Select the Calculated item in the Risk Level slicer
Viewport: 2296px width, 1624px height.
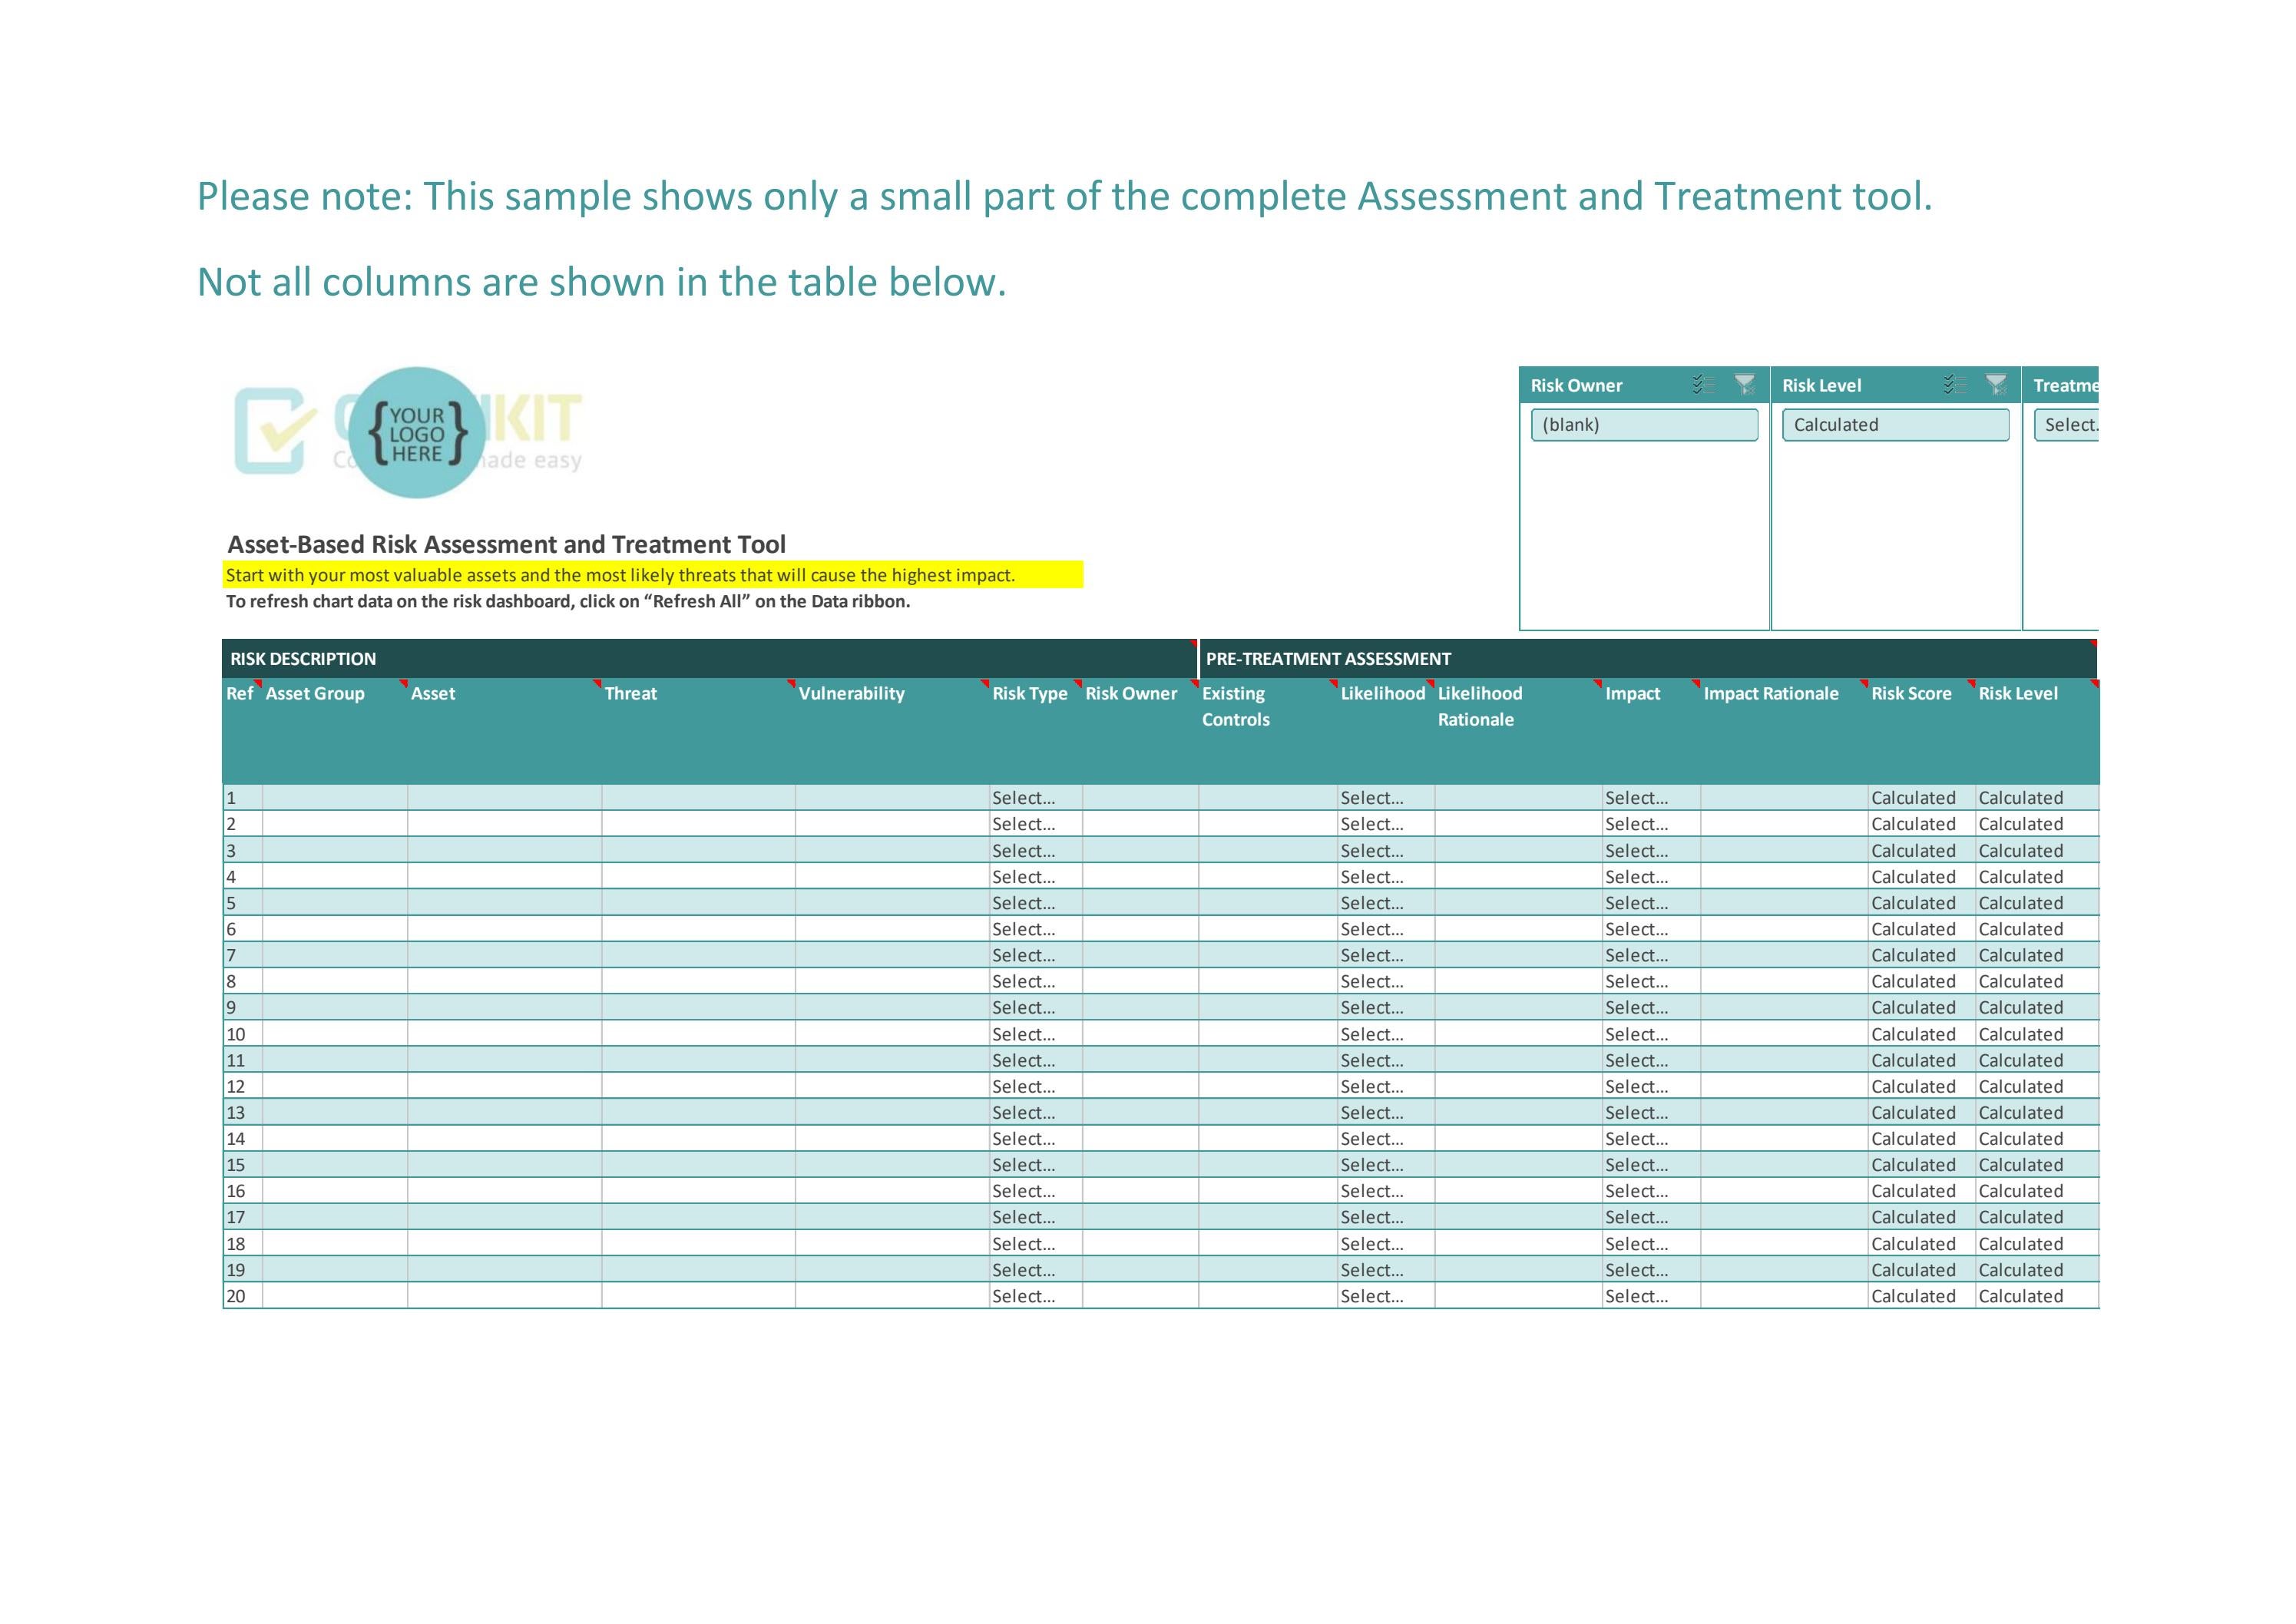(x=1895, y=424)
